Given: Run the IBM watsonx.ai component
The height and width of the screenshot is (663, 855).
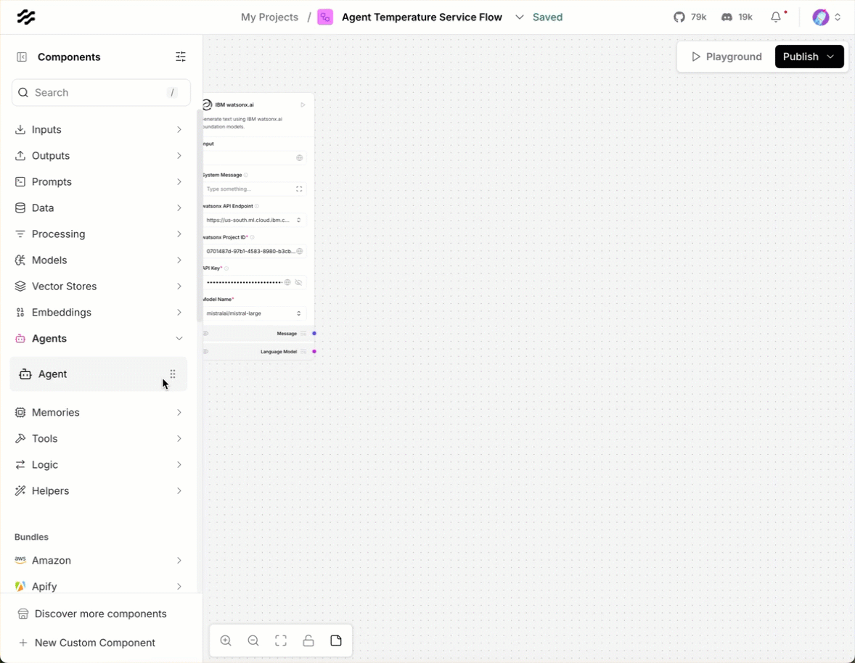Looking at the screenshot, I should (303, 104).
